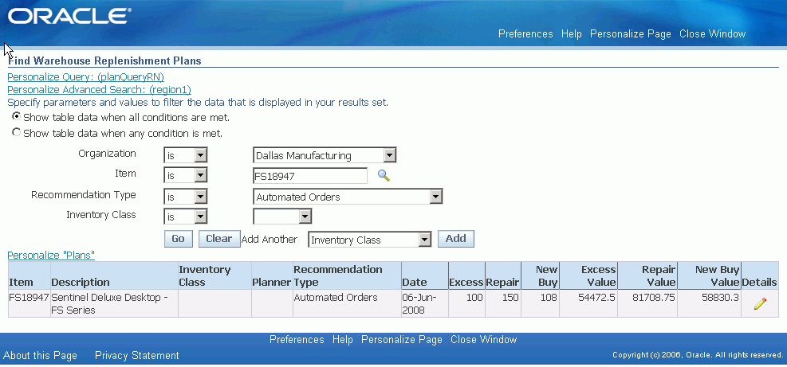The width and height of the screenshot is (787, 367).
Task: Open Personalize Advanced Search: (region1) link
Action: click(x=100, y=90)
